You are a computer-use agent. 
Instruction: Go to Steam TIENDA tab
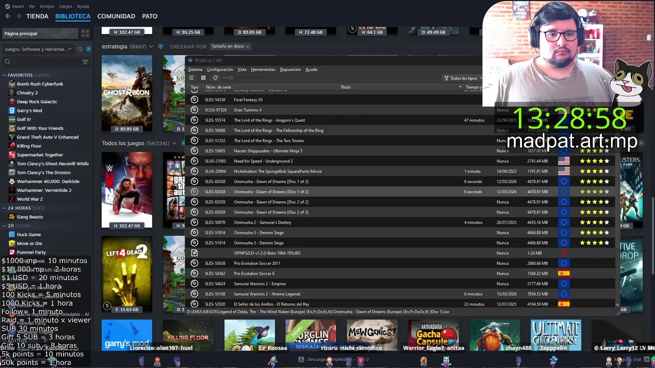[x=37, y=16]
